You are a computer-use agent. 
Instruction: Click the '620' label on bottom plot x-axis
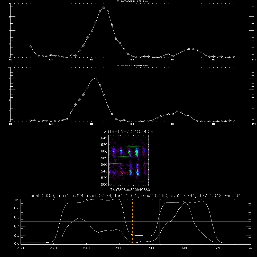tap(218, 248)
